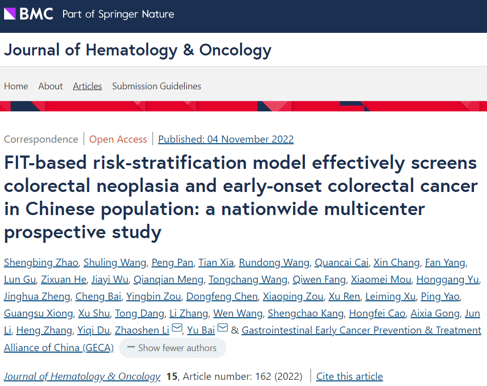Viewport: 487px width, 386px height.
Task: Select author Shuling Wang link
Action: click(x=114, y=263)
